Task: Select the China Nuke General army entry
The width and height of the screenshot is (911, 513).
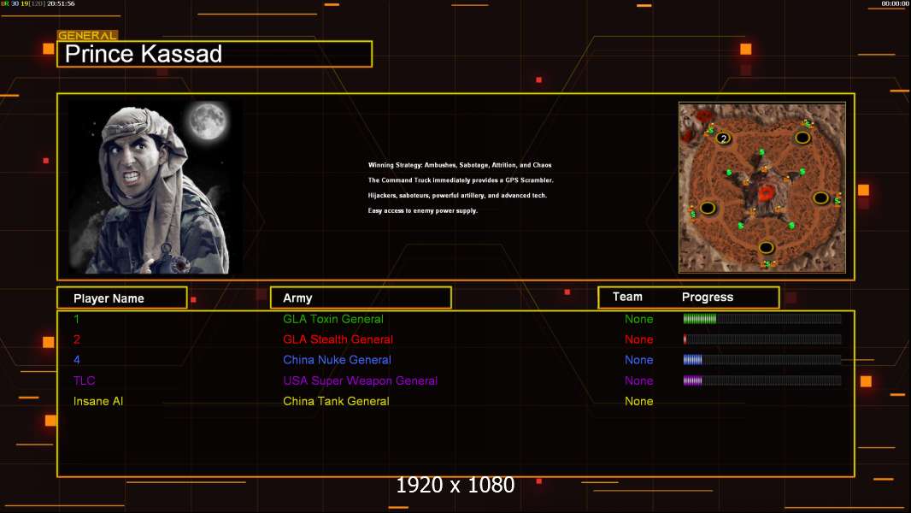Action: 337,360
